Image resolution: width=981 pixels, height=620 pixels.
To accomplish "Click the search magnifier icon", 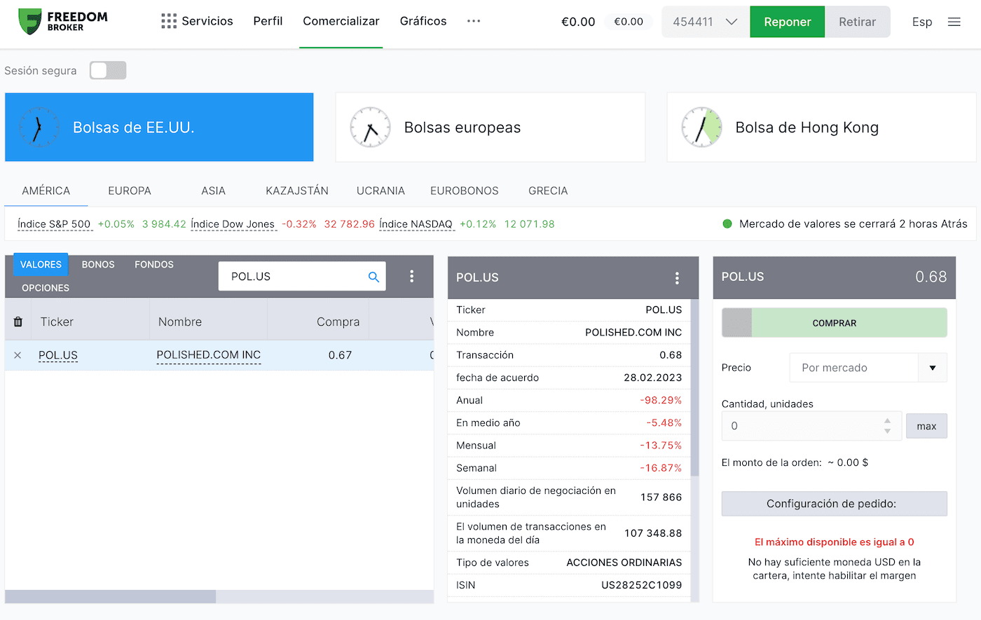I will [373, 277].
